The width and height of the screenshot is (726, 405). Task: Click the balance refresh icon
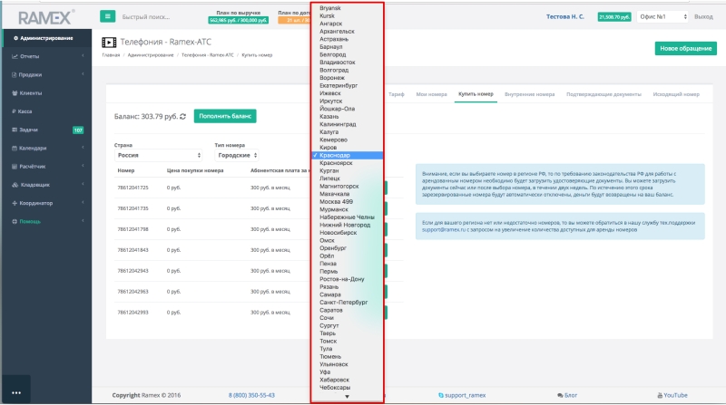[x=183, y=117]
